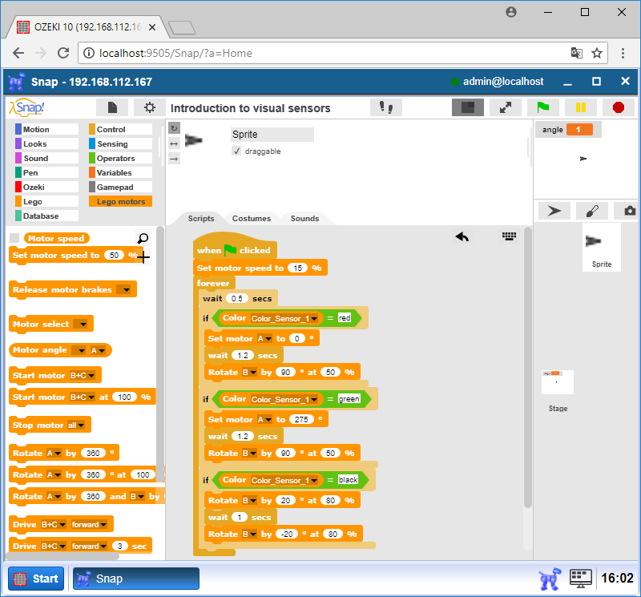Select the Looks block category
Screen dimensions: 641x597
(46, 143)
